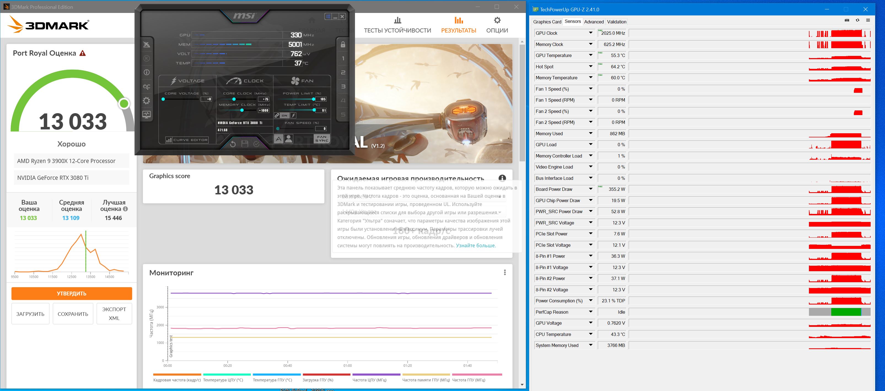The image size is (885, 391).
Task: Click the Core Clock slider handle
Action: click(234, 99)
